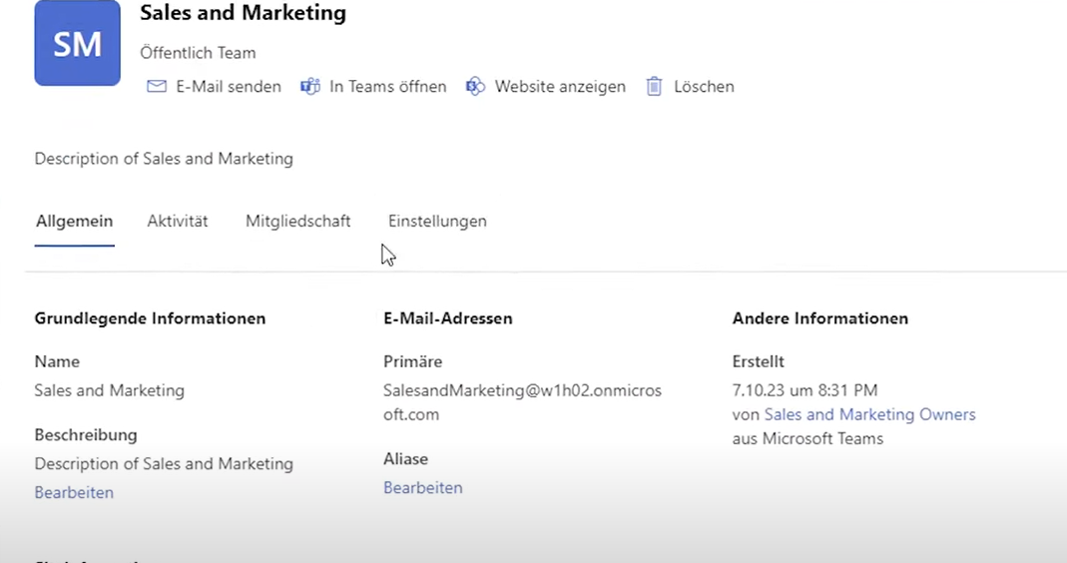1067x563 pixels.
Task: Click the Löschen text button
Action: tap(705, 87)
